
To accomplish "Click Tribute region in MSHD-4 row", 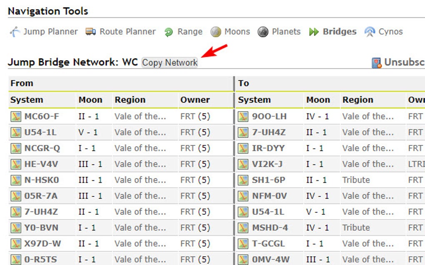I will point(356,228).
